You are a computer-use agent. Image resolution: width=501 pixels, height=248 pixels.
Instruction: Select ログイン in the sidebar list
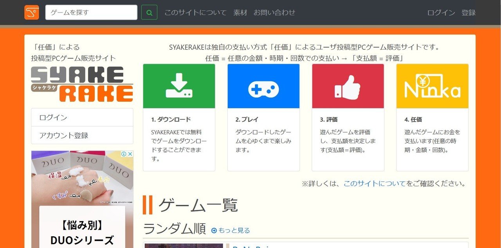[x=82, y=117]
